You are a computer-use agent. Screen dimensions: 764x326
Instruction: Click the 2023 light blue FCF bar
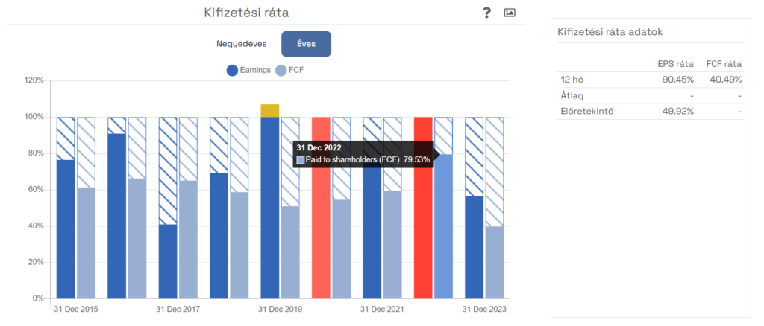click(495, 262)
